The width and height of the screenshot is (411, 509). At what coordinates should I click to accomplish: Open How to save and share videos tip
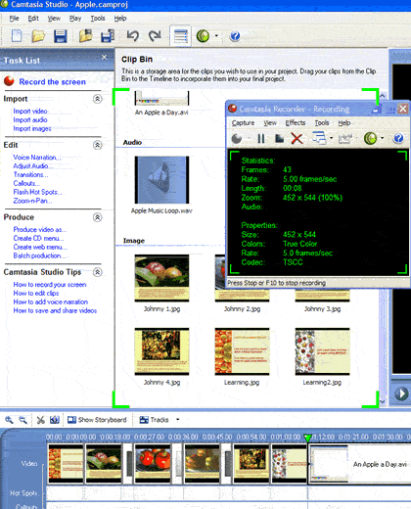click(55, 310)
